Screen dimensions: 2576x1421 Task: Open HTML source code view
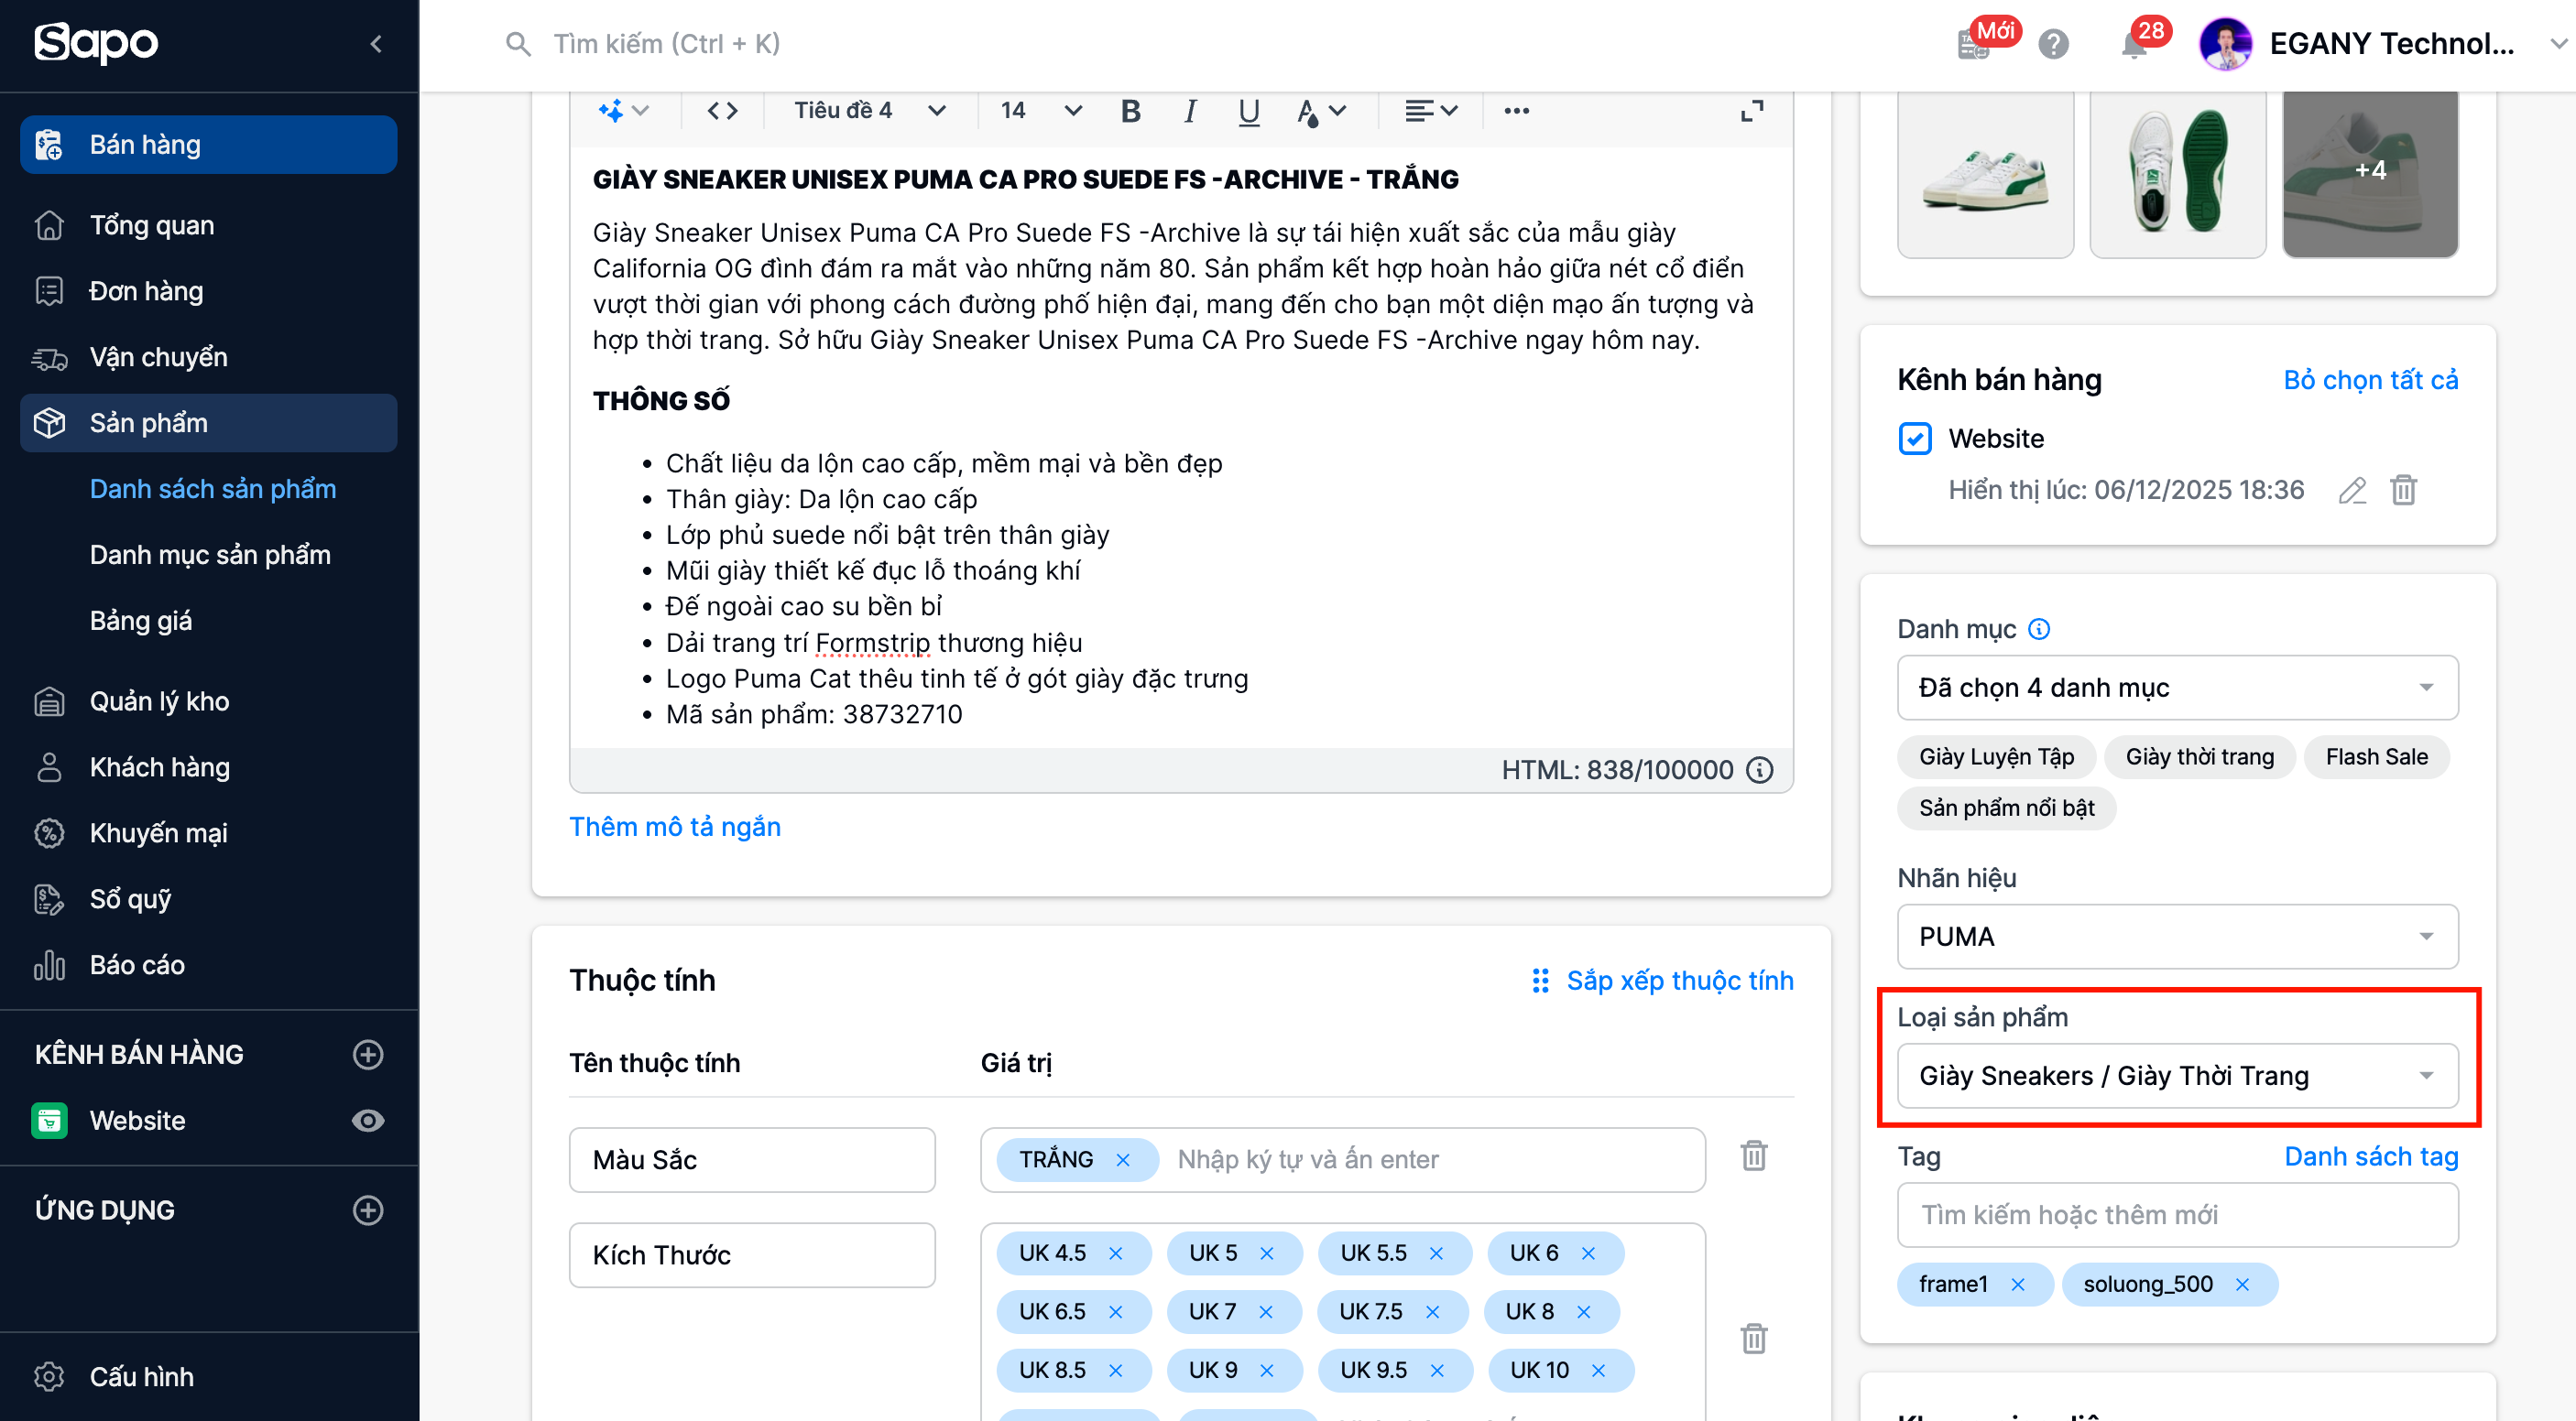[722, 111]
